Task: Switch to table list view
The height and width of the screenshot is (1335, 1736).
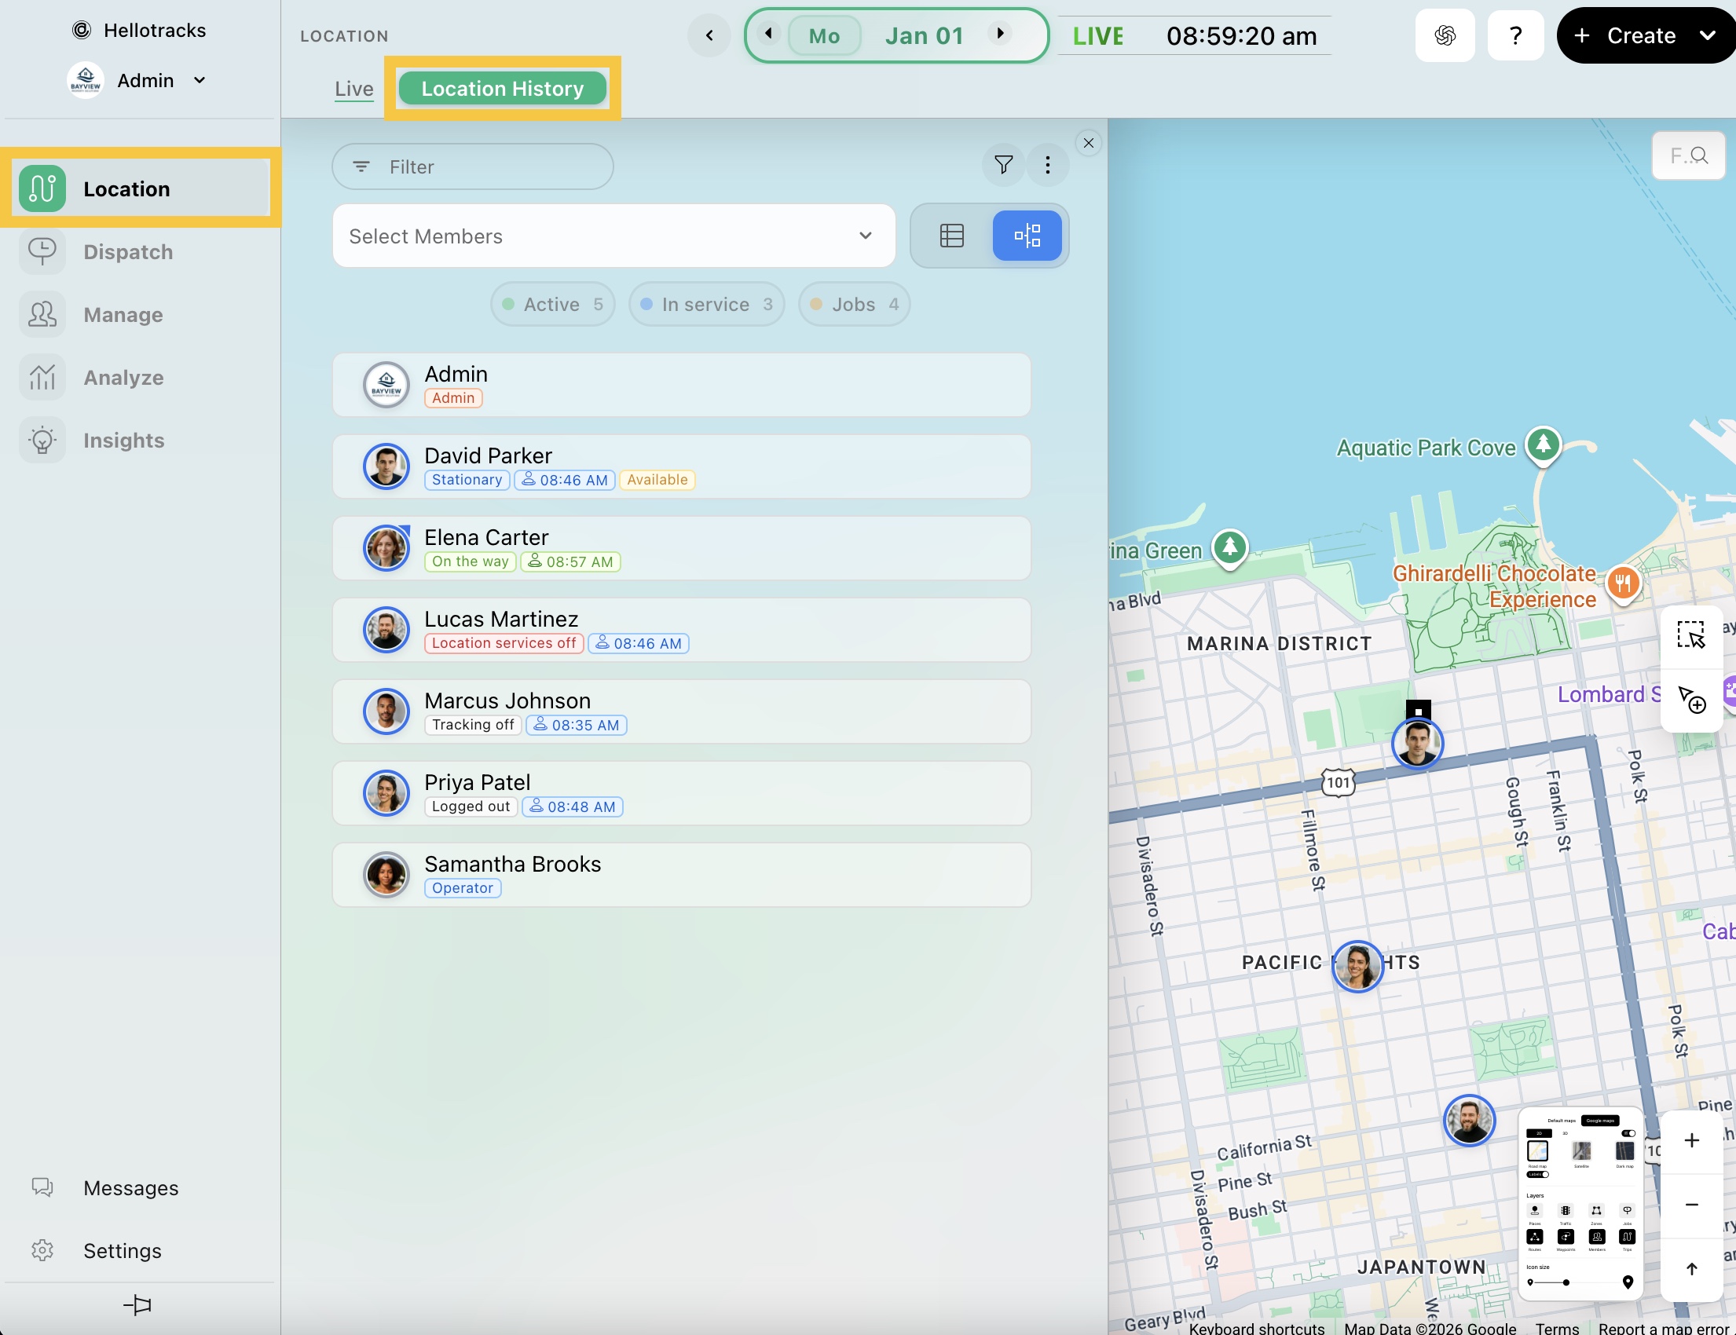Action: pyautogui.click(x=951, y=236)
